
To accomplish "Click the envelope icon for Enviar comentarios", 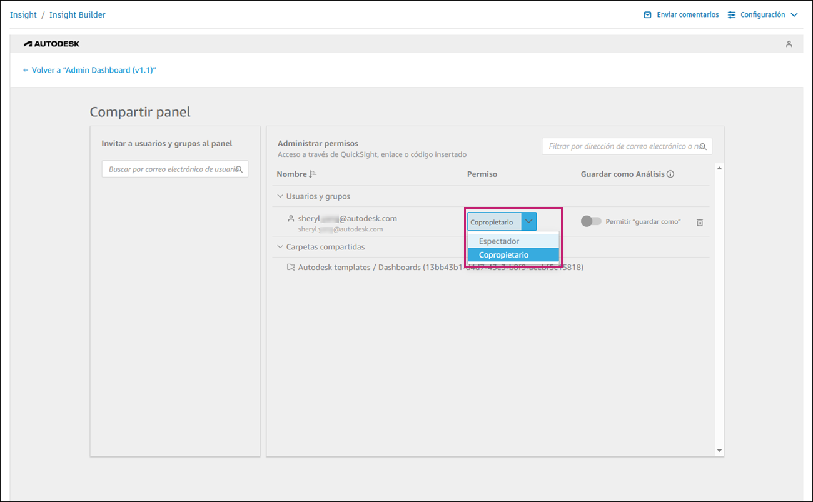I will pos(647,15).
